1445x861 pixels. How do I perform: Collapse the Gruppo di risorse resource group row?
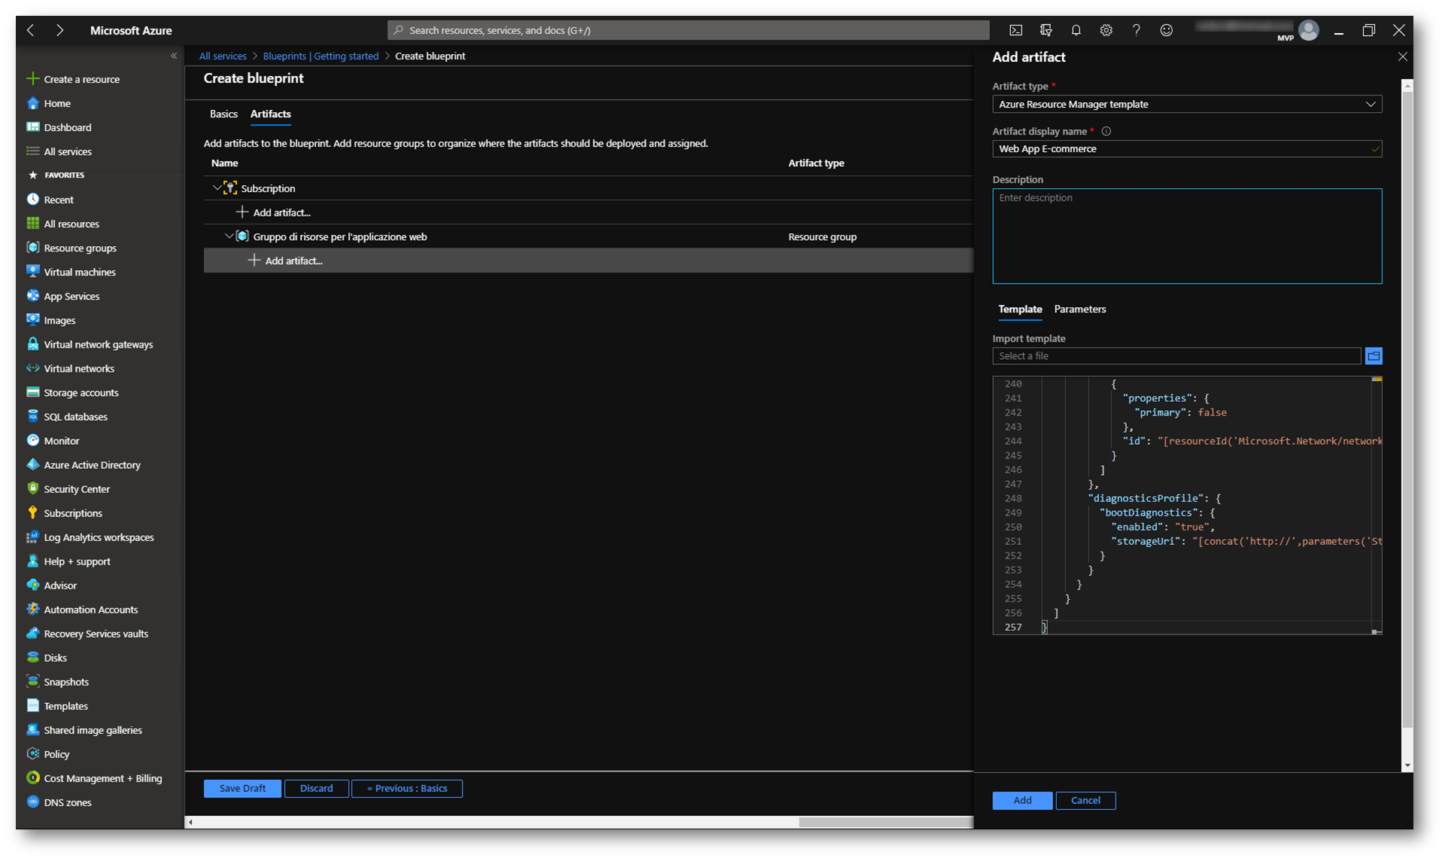(x=229, y=236)
